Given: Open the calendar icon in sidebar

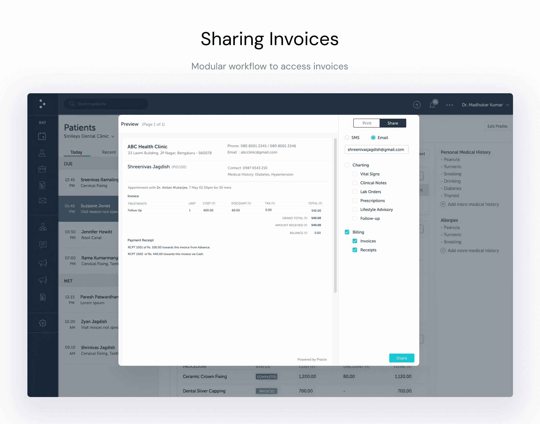Looking at the screenshot, I should pos(43,136).
